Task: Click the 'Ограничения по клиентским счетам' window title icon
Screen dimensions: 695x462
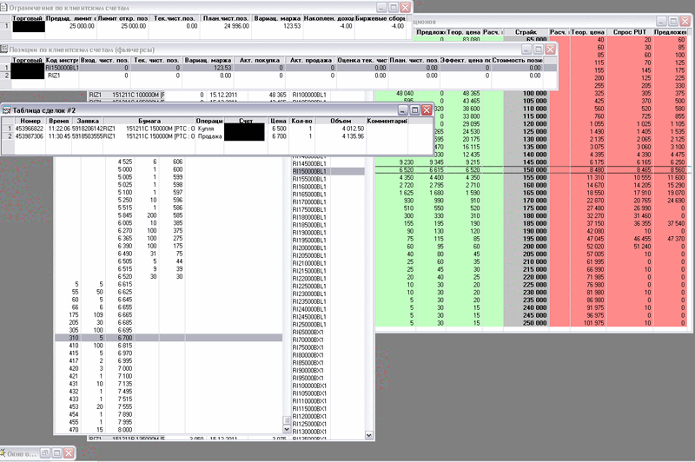Action: [3, 8]
